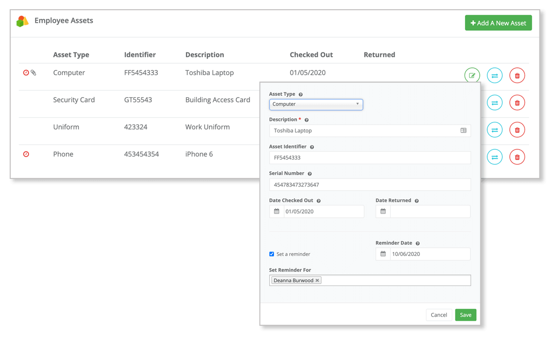Click the Add A New Asset button

tap(498, 23)
